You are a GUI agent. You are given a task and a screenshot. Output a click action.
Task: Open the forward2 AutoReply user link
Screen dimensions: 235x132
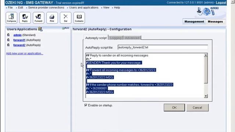pos(19,45)
